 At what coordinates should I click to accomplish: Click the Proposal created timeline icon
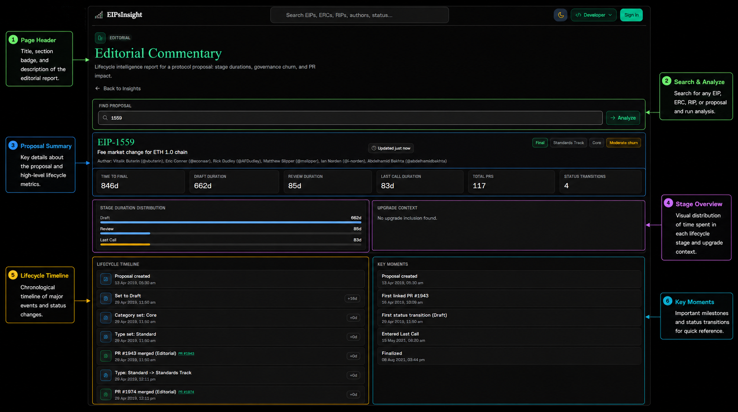[106, 279]
